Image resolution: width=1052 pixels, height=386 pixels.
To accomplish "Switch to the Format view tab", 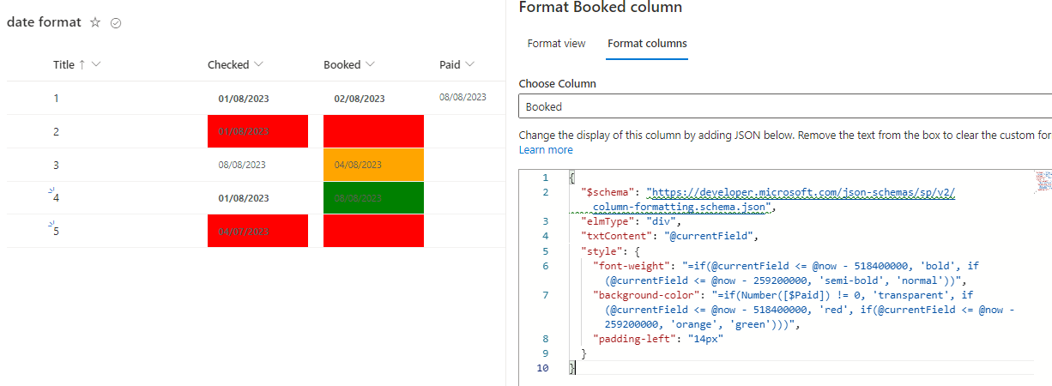I will 556,44.
